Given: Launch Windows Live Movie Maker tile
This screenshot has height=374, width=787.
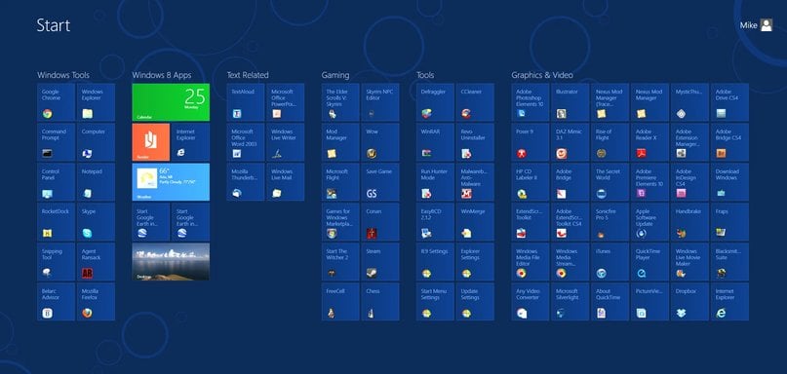Looking at the screenshot, I should point(689,262).
